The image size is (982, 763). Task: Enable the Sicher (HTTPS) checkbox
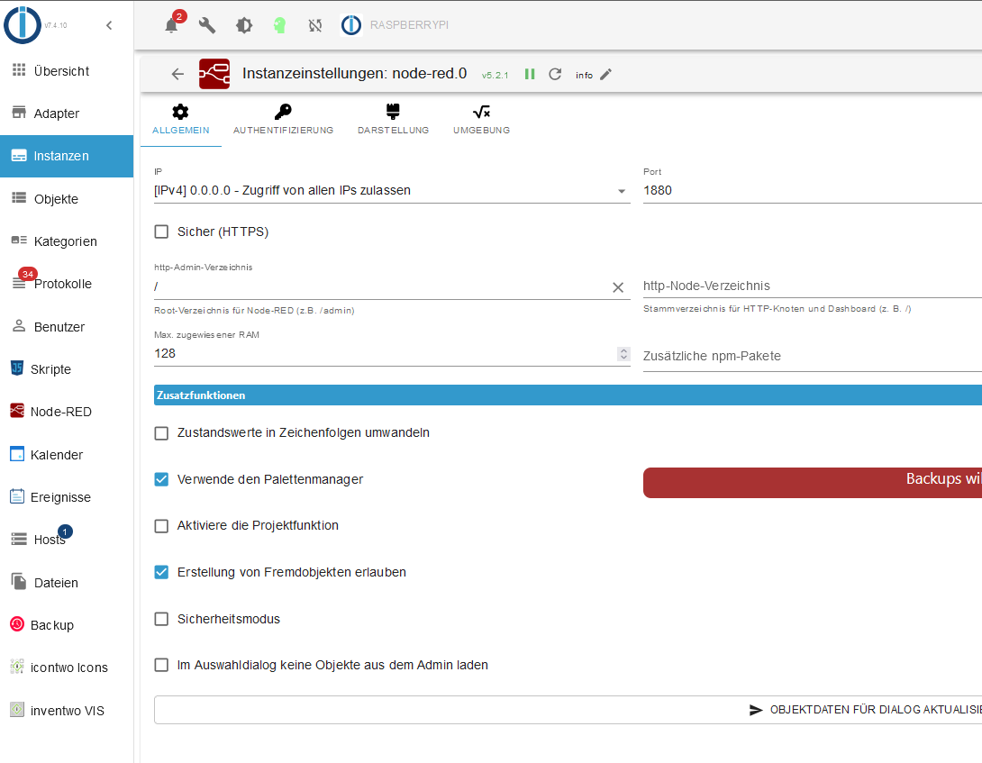(161, 232)
